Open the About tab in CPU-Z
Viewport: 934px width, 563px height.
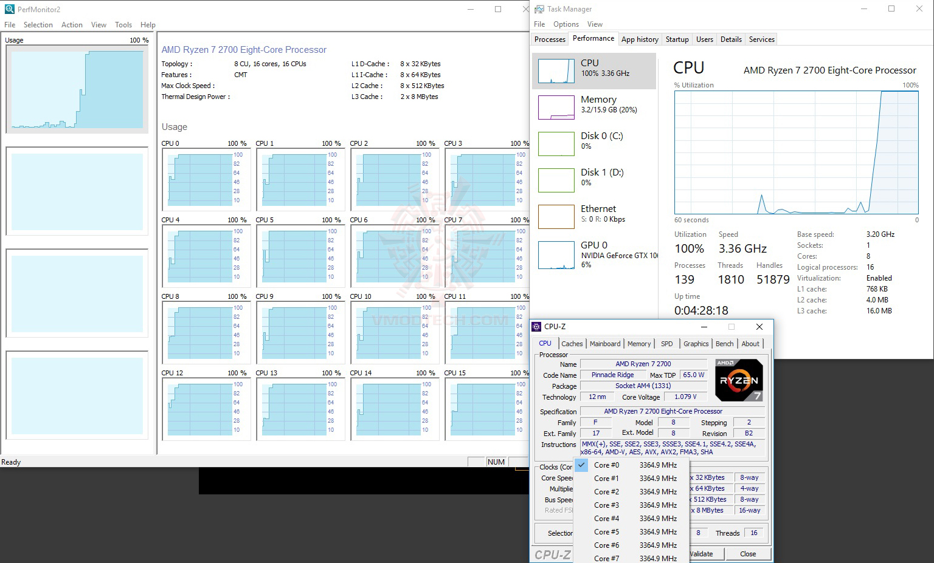pos(750,344)
